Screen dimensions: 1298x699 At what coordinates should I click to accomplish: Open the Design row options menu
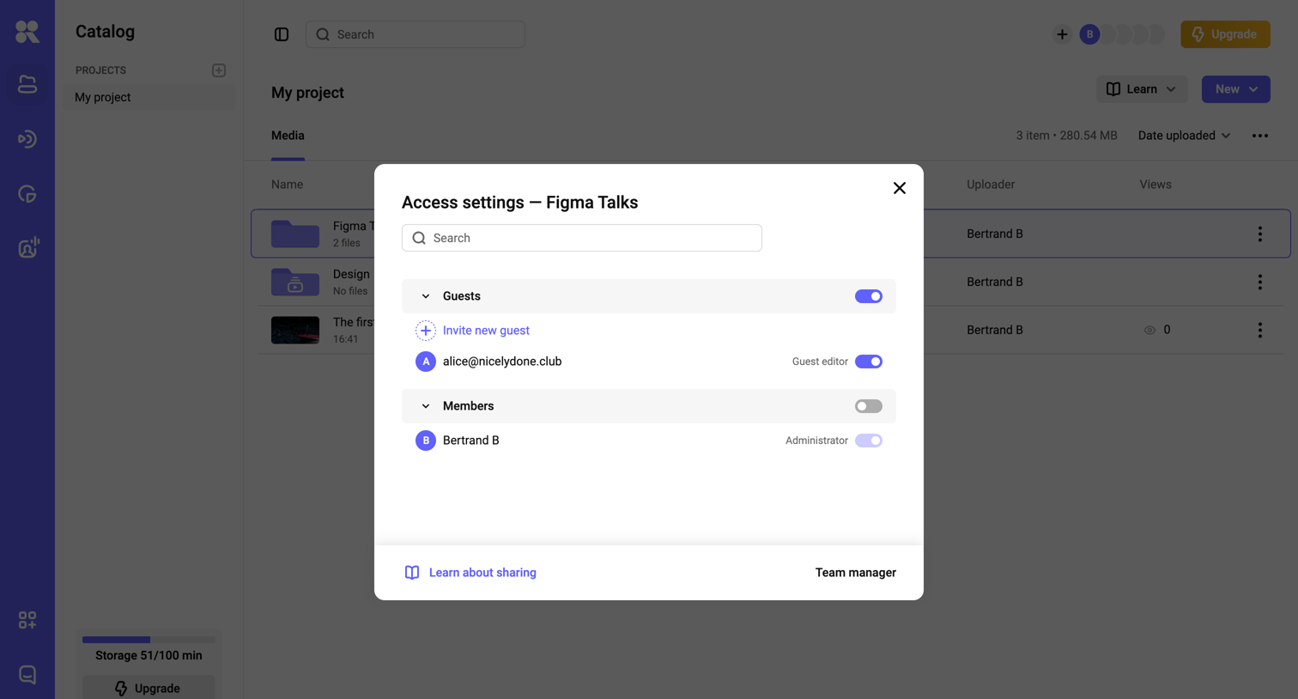click(1260, 282)
